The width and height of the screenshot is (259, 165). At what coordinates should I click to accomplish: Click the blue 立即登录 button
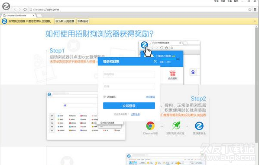coord(129,106)
